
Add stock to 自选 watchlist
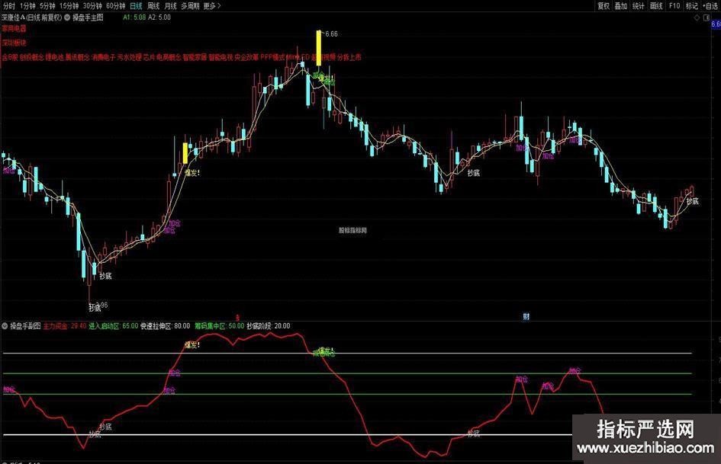point(710,6)
